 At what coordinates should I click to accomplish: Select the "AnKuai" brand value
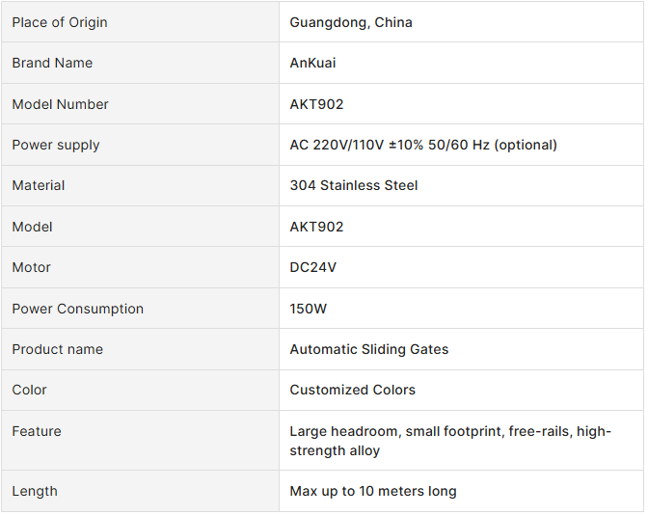click(x=312, y=63)
